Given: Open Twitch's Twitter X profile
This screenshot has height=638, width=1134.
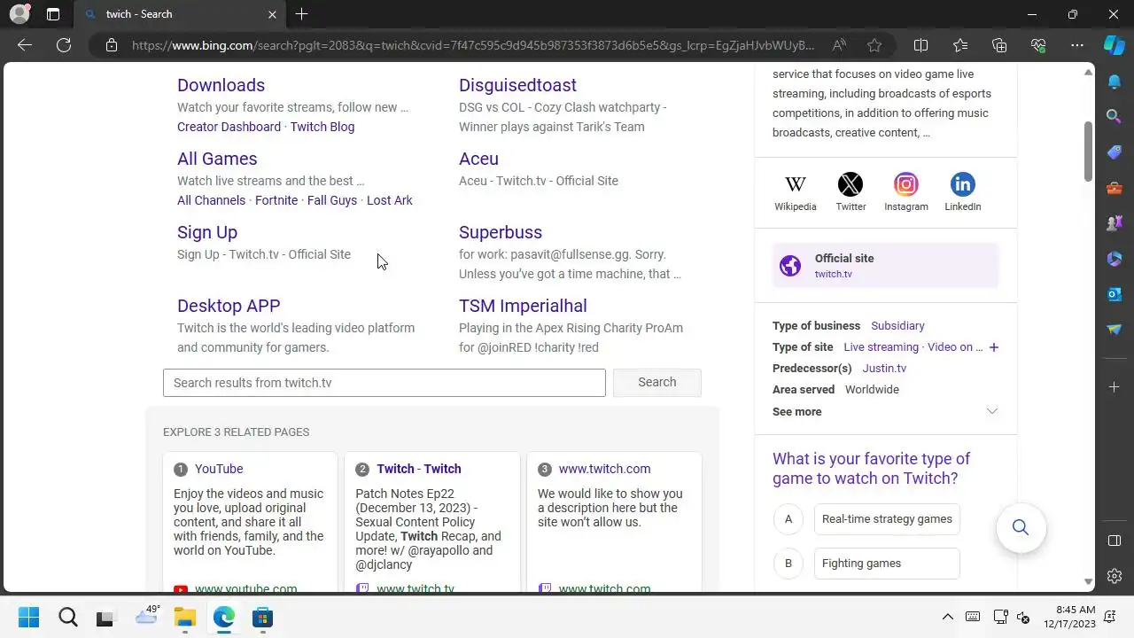Looking at the screenshot, I should pyautogui.click(x=850, y=191).
